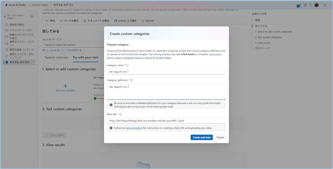Open help via the question mark icon
The width and height of the screenshot is (333, 169).
tap(325, 5)
